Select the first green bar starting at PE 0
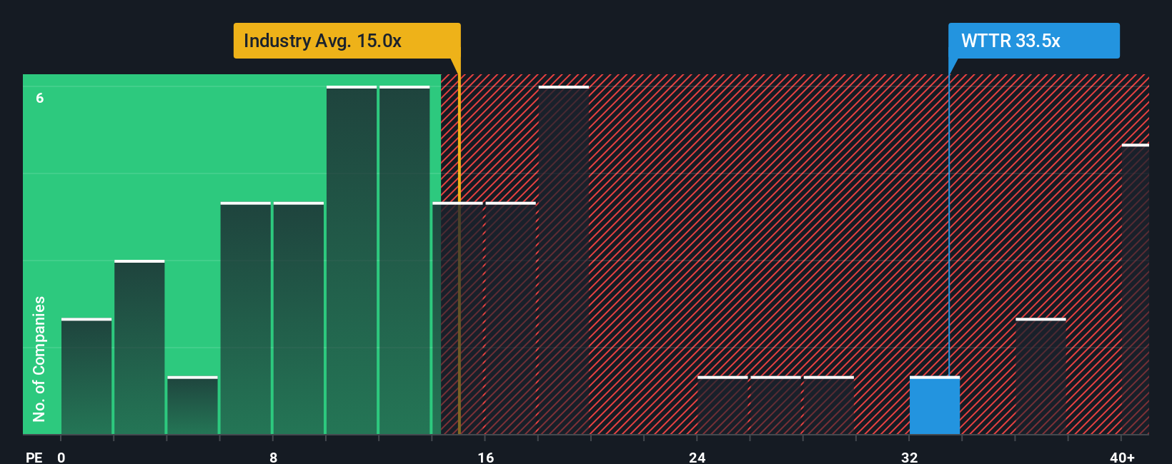This screenshot has width=1172, height=464. 86,376
